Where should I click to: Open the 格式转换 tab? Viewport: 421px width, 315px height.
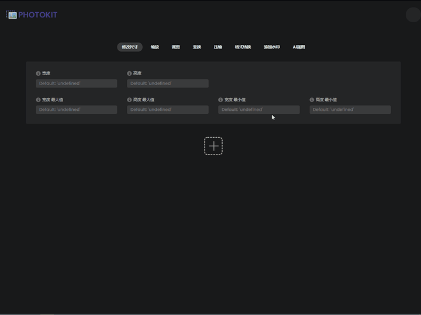click(x=243, y=47)
